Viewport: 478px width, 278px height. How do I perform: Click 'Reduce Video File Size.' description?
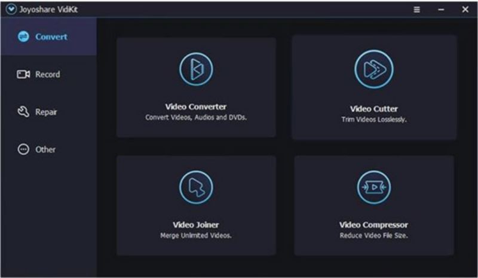point(373,236)
